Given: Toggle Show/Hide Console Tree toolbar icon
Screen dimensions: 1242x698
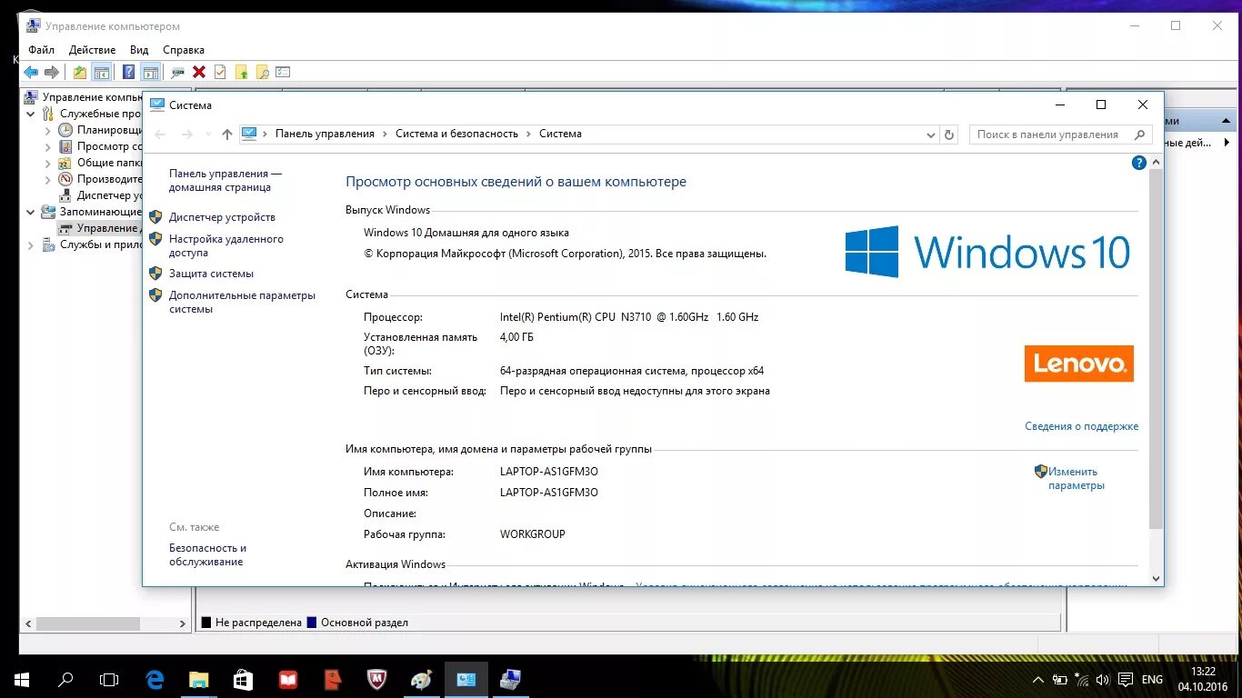Looking at the screenshot, I should click(x=102, y=73).
